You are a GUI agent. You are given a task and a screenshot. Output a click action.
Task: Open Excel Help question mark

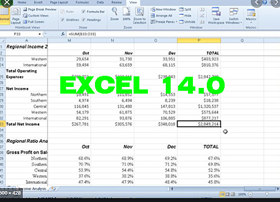tap(265, 2)
